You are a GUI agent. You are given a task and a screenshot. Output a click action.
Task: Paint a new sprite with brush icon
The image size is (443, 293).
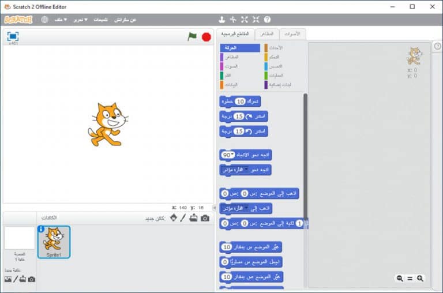(183, 217)
